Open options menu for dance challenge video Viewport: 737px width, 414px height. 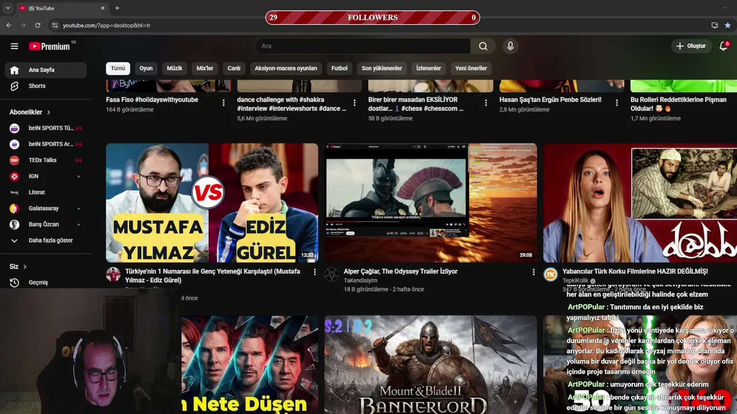[355, 103]
